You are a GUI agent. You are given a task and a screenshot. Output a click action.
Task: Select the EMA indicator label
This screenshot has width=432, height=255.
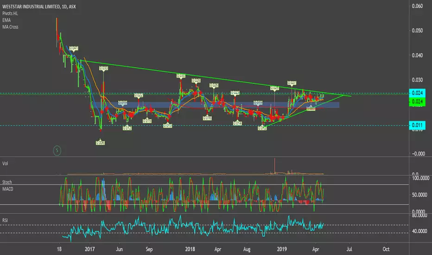pos(6,20)
